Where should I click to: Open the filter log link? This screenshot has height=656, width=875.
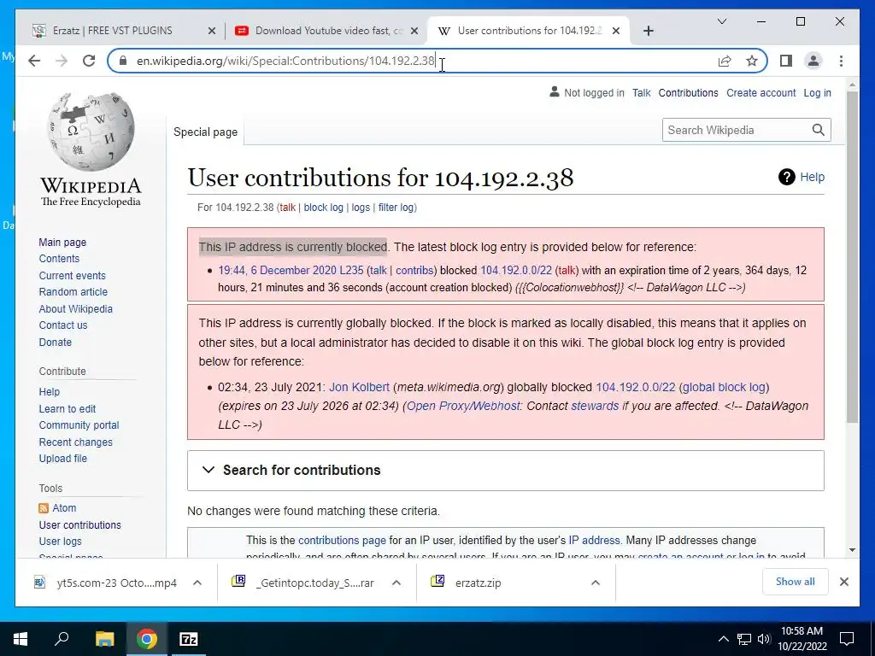click(x=396, y=208)
